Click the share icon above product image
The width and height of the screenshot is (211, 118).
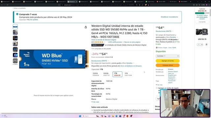pyautogui.click(x=86, y=27)
